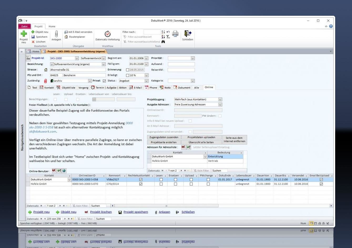Viewport: 352px width, 248px height.
Task: Click the binoculars search icon
Action: click(x=163, y=42)
